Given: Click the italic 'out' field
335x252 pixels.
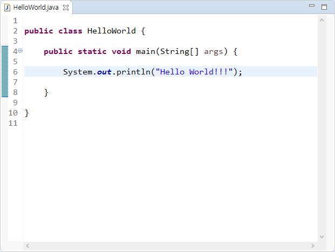Looking at the screenshot, I should click(104, 72).
